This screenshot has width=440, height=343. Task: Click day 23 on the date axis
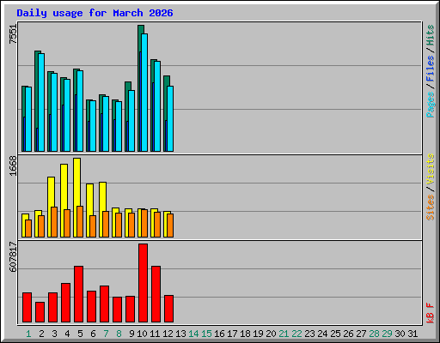click(x=309, y=334)
